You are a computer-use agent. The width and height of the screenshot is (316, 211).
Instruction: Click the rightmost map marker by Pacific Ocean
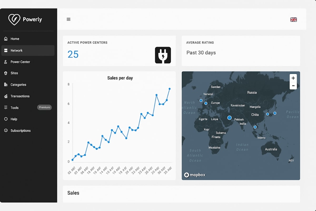click(275, 113)
